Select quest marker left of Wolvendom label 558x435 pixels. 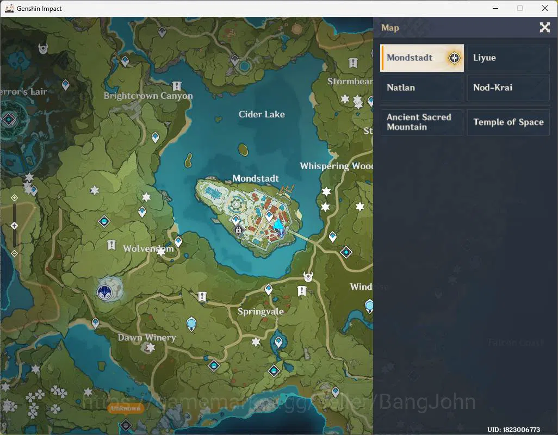(111, 245)
